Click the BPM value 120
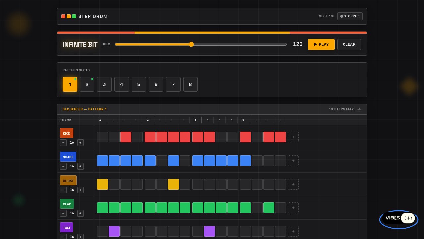 (298, 44)
